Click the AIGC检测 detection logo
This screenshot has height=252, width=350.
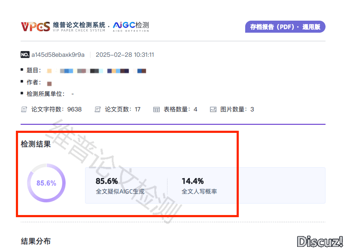[131, 26]
